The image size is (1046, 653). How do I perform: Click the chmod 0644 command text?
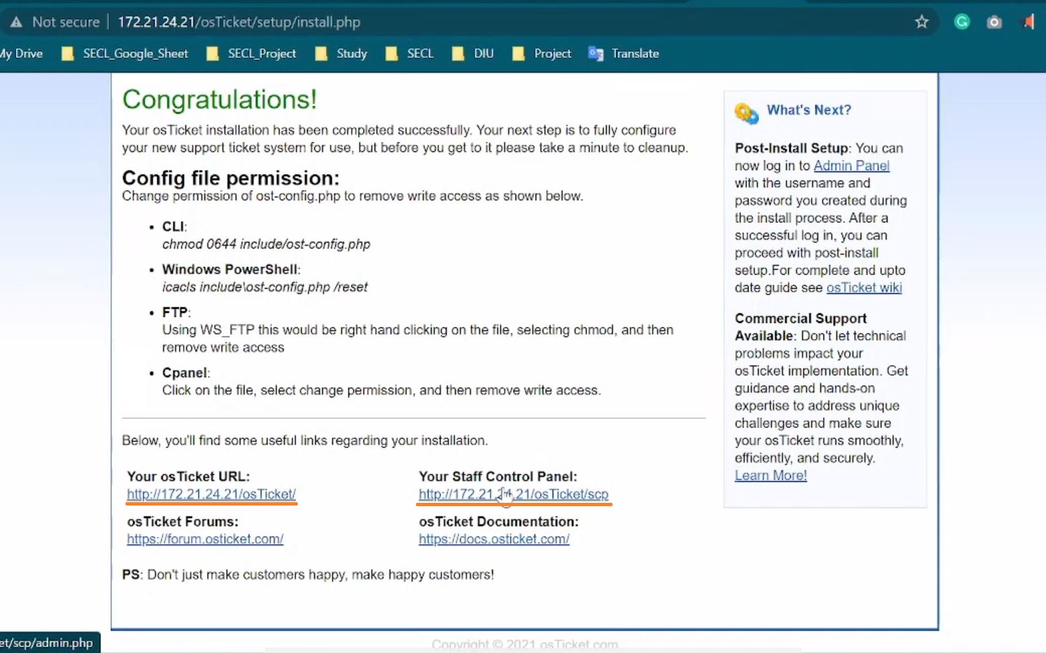266,244
